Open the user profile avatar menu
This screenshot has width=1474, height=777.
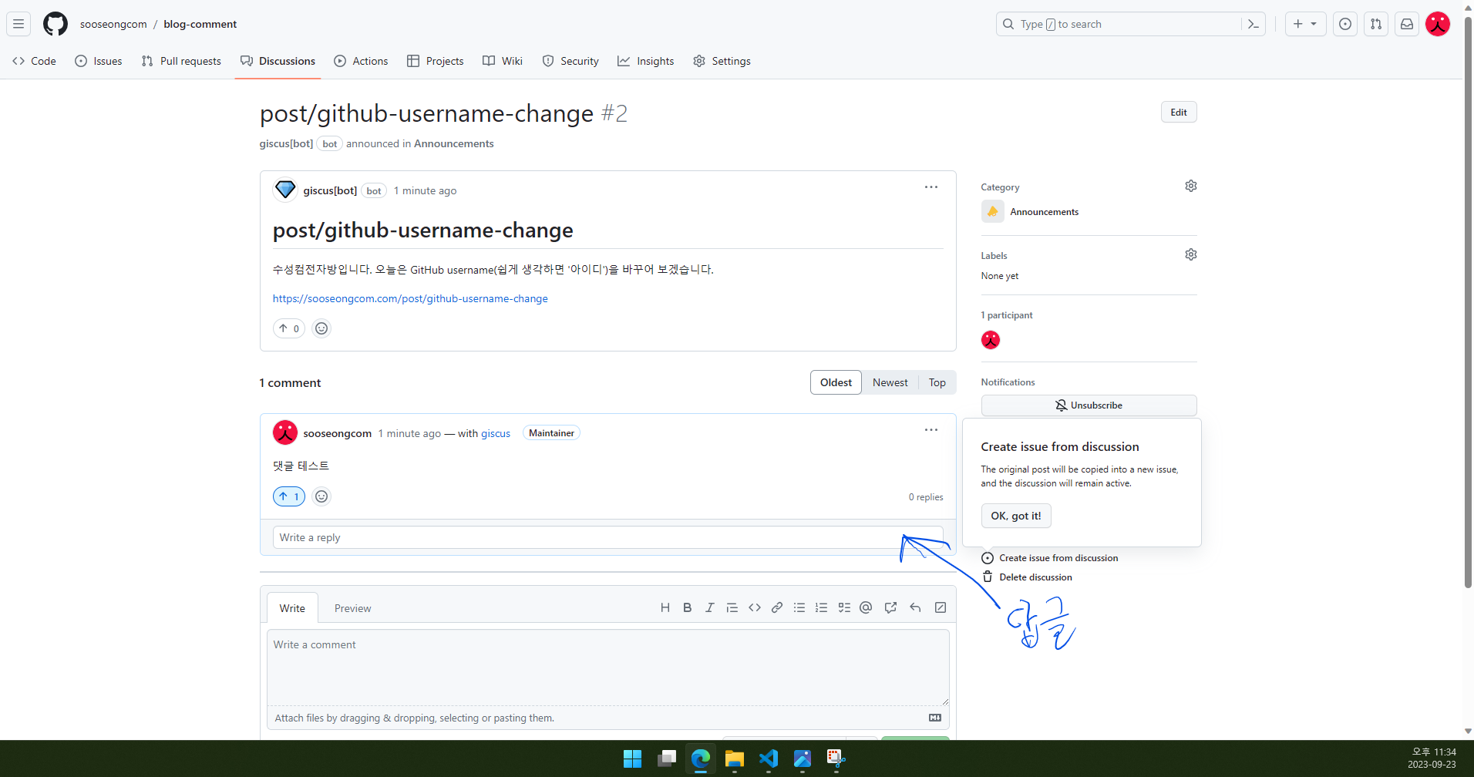(x=1438, y=24)
